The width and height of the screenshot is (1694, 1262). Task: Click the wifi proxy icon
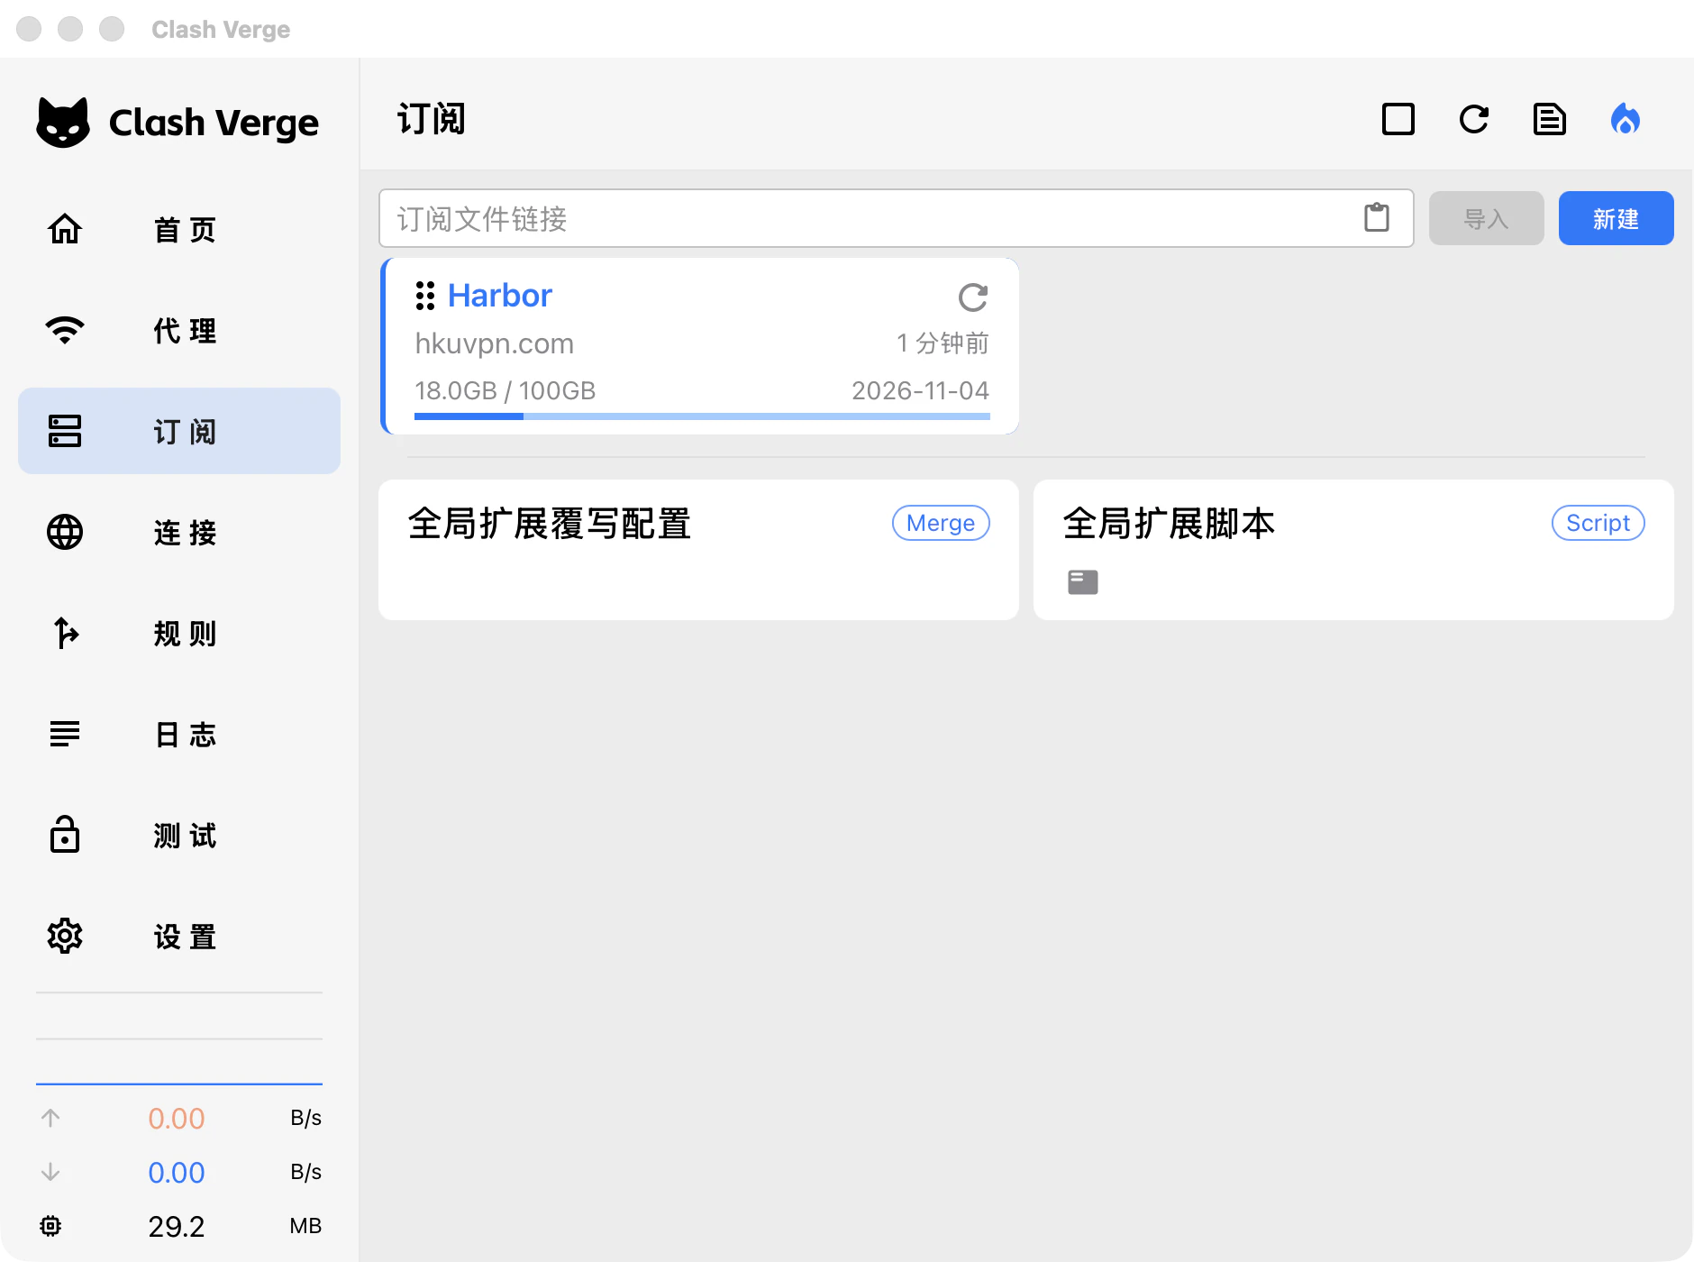coord(65,330)
